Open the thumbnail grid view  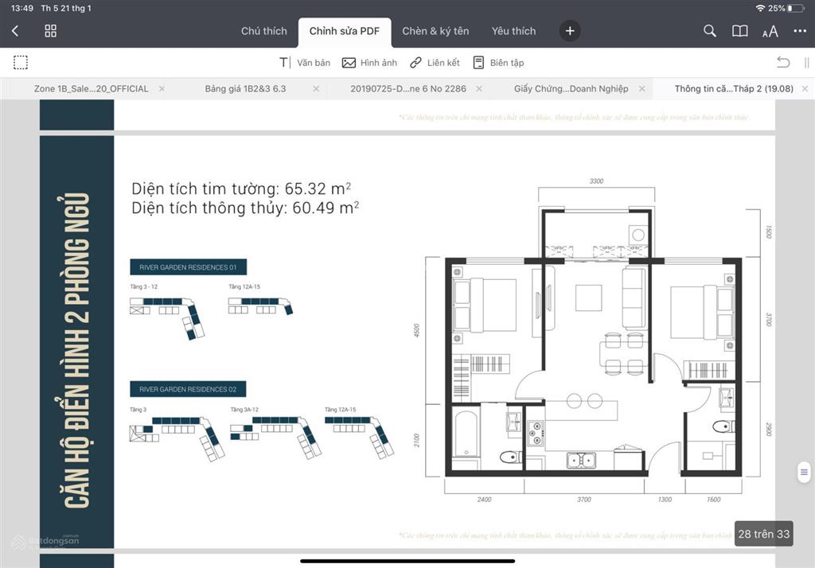click(x=50, y=31)
